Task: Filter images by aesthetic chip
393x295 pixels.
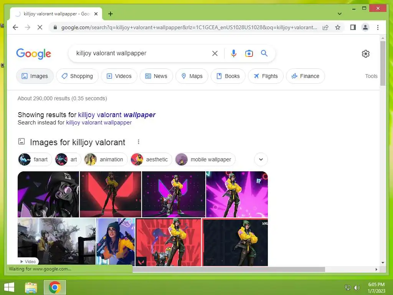Action: coord(151,159)
